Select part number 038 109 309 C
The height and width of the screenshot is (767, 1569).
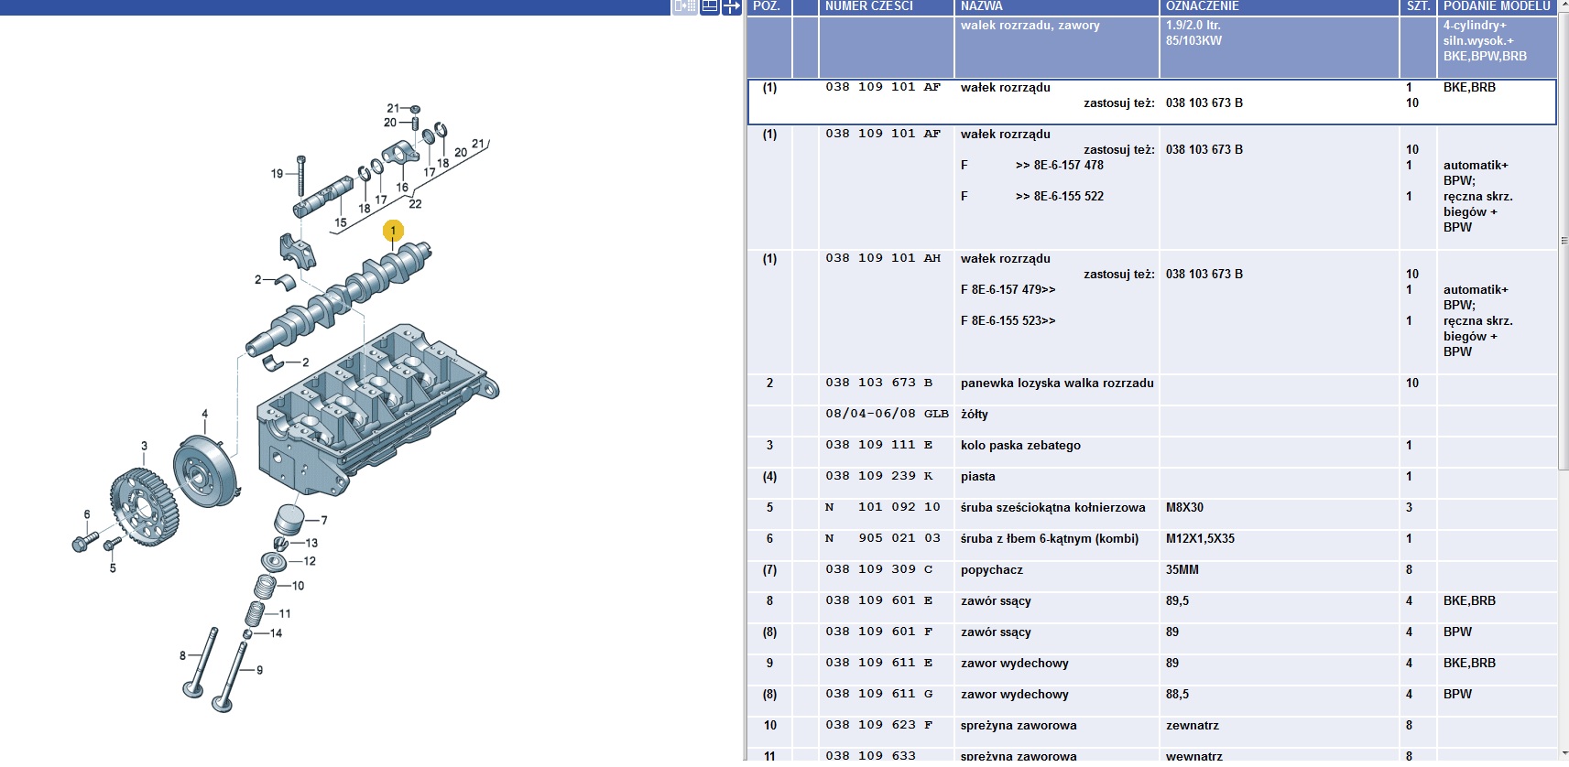click(879, 569)
